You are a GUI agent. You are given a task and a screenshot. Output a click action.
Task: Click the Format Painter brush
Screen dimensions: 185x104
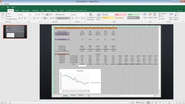6,19
